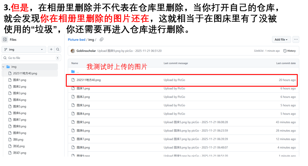
Task: Click '20 hours ago' commit date
Action: [x=287, y=80]
